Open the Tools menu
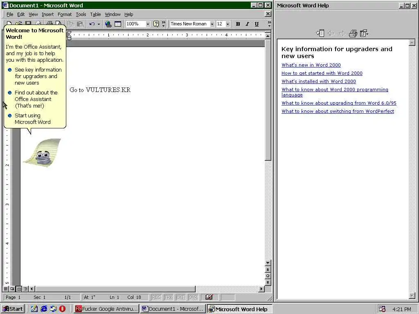Image resolution: width=419 pixels, height=314 pixels. point(81,14)
